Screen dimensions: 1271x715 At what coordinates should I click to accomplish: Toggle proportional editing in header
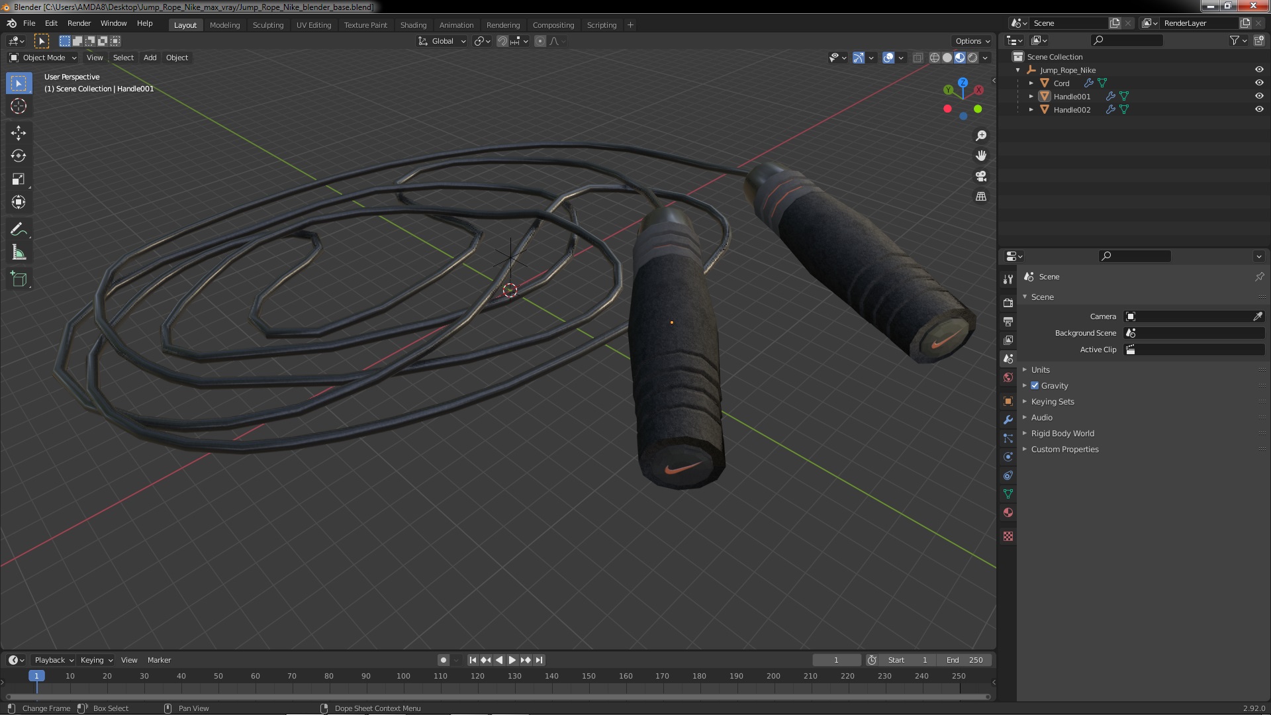click(x=540, y=41)
